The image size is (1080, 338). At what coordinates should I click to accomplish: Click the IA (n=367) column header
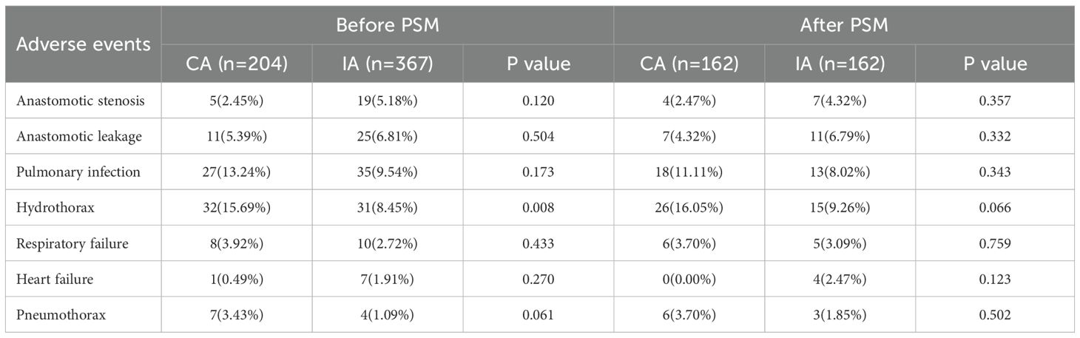click(x=388, y=64)
